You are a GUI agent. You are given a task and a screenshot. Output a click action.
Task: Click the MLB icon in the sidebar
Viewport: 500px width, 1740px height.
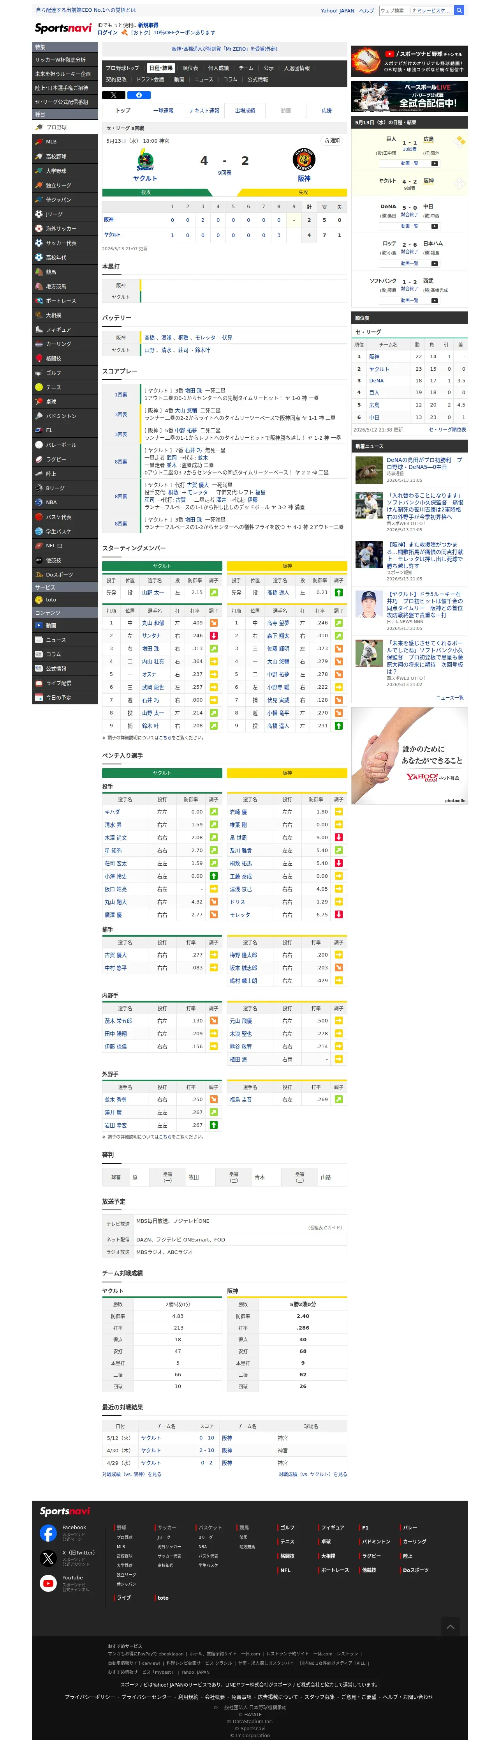coord(39,142)
